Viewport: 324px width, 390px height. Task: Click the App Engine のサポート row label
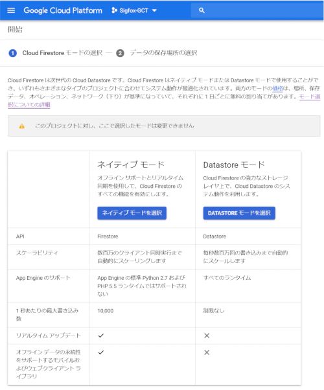tap(43, 278)
